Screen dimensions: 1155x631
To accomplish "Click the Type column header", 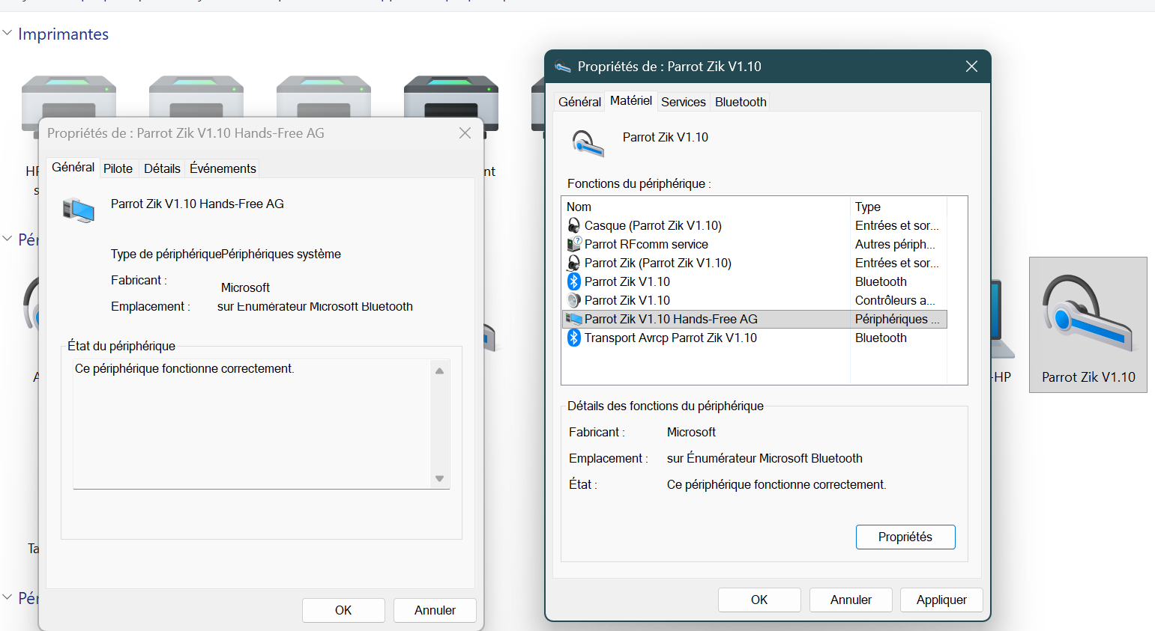I will 899,207.
